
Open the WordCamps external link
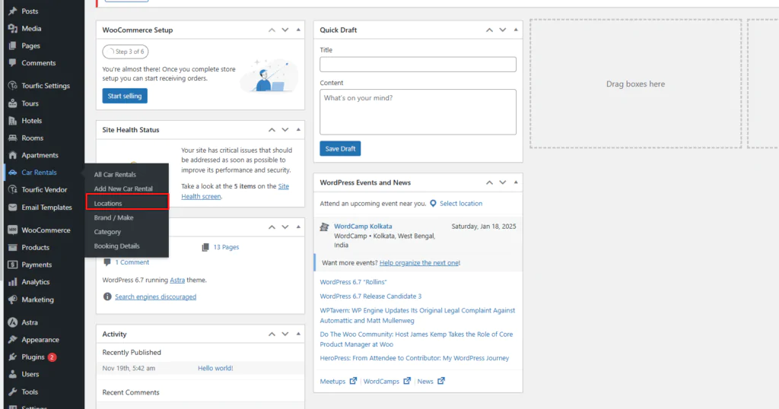[x=387, y=381]
